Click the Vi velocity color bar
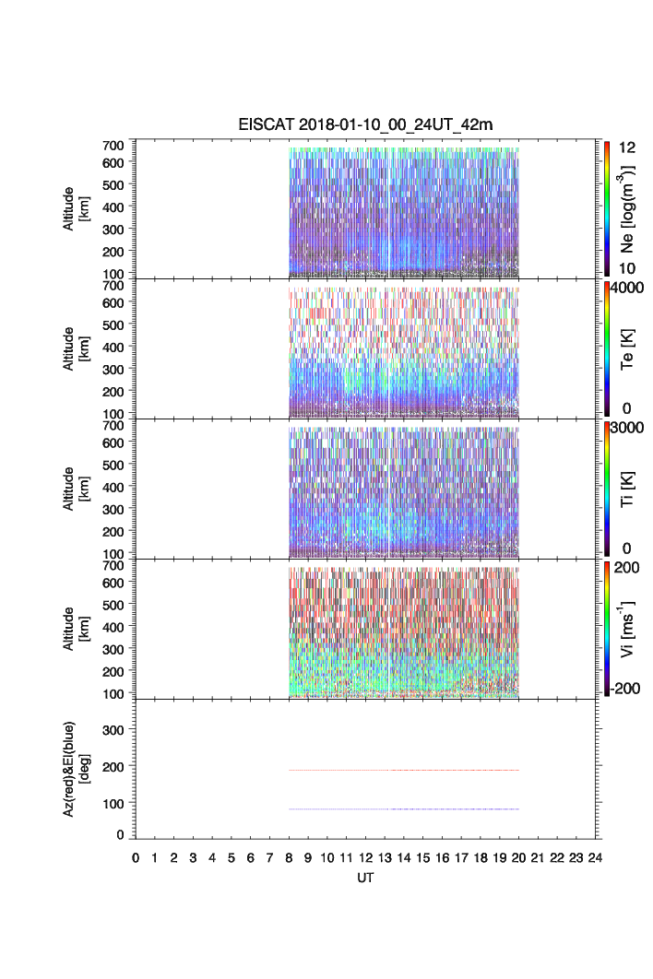The image size is (653, 979). click(x=606, y=629)
